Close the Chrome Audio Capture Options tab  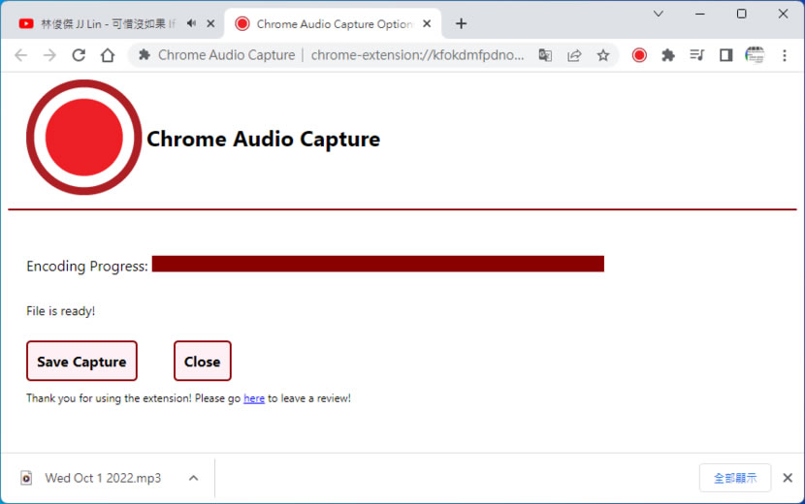[427, 23]
